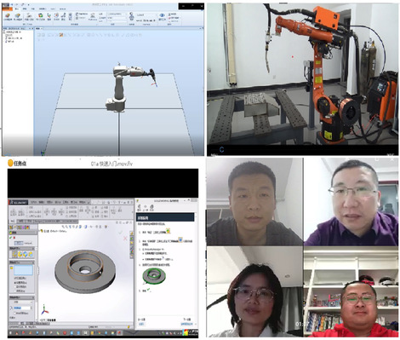Viewport: 400px width, 340px height.
Task: Toggle the checkbox under the blue value field
Action: pos(14,313)
